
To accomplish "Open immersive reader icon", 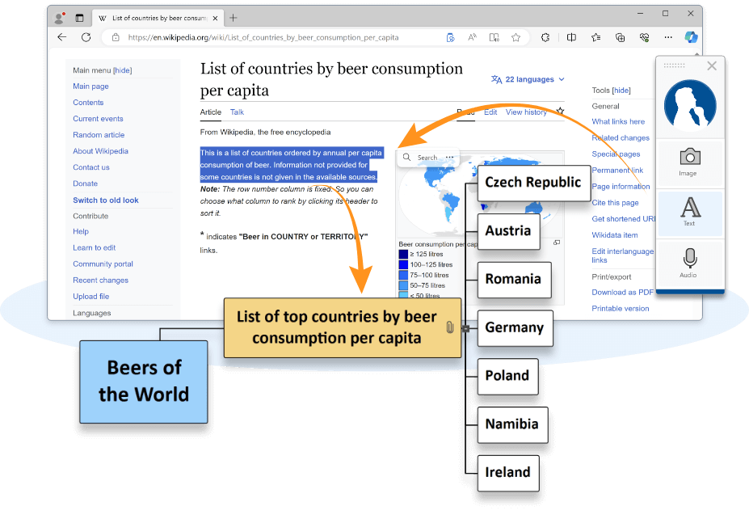I will [x=494, y=37].
